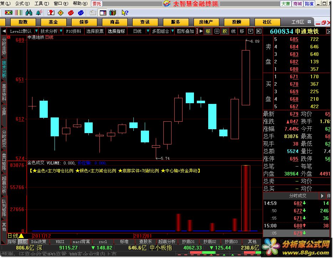Close the 600834 quote side panel
The width and height of the screenshot is (333, 258).
(x=328, y=32)
